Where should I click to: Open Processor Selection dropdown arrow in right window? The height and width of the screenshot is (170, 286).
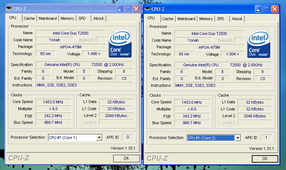(x=238, y=138)
